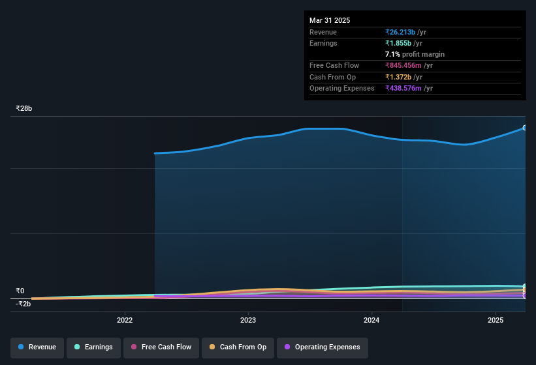Click the ₹845.456m free cash flow value

point(403,65)
